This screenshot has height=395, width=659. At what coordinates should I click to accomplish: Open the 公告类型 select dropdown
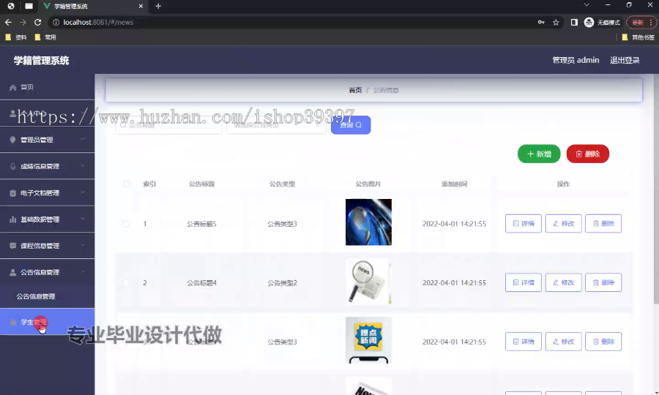click(277, 125)
